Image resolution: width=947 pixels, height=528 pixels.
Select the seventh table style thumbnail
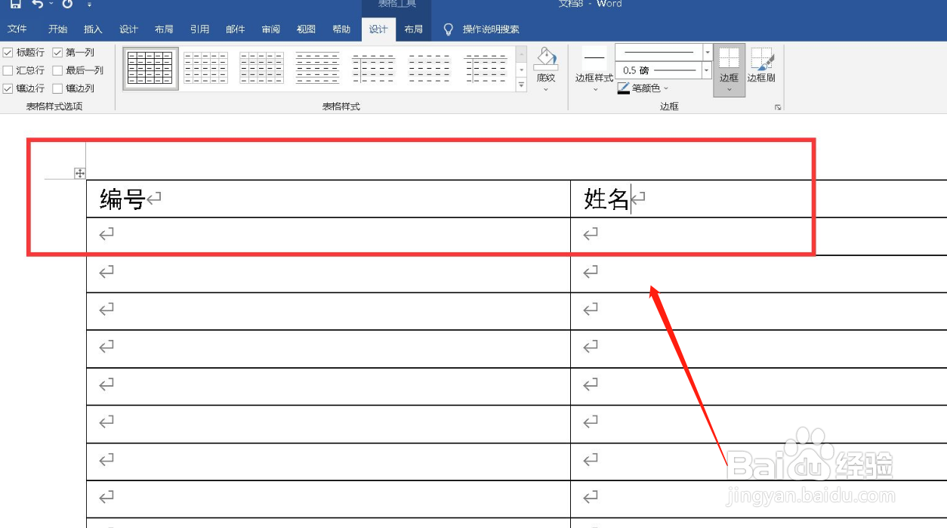click(486, 68)
